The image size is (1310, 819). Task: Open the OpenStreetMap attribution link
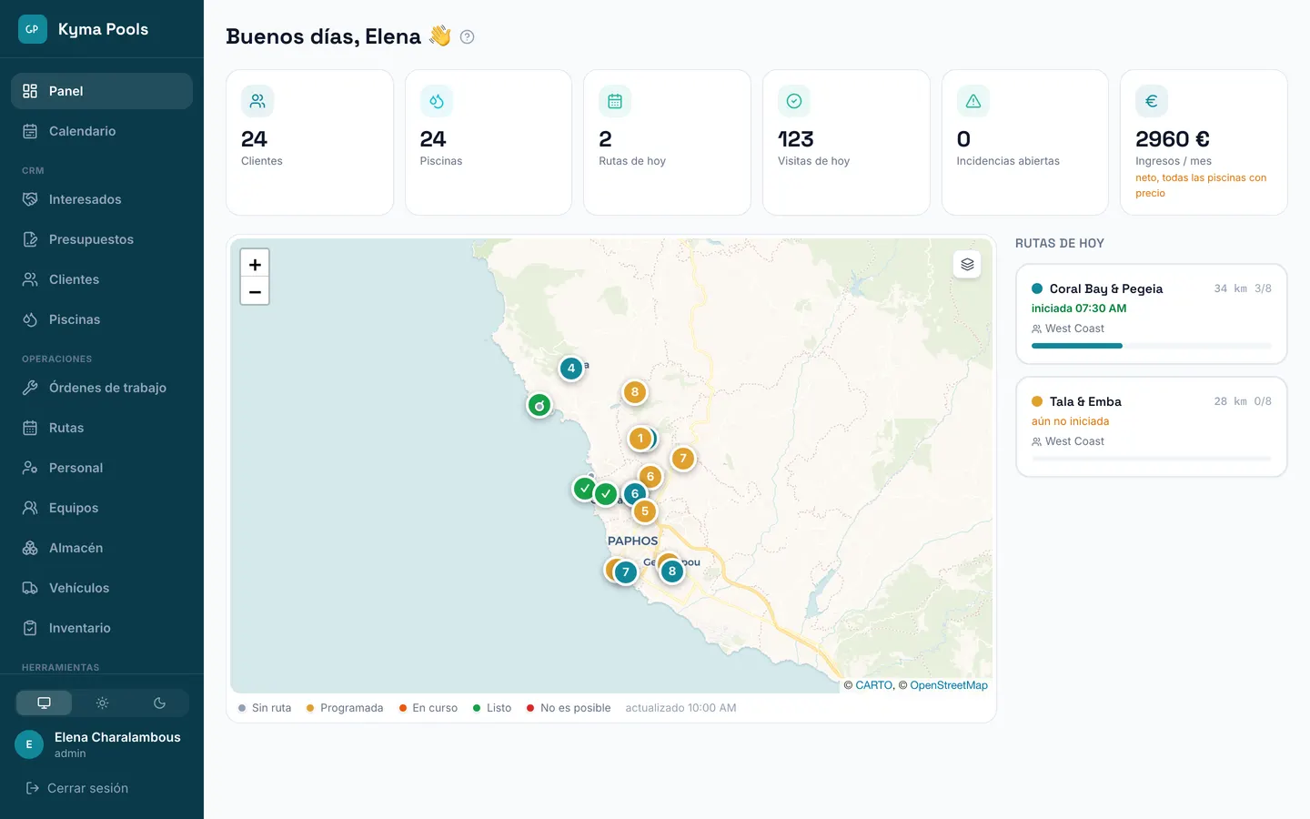(949, 685)
